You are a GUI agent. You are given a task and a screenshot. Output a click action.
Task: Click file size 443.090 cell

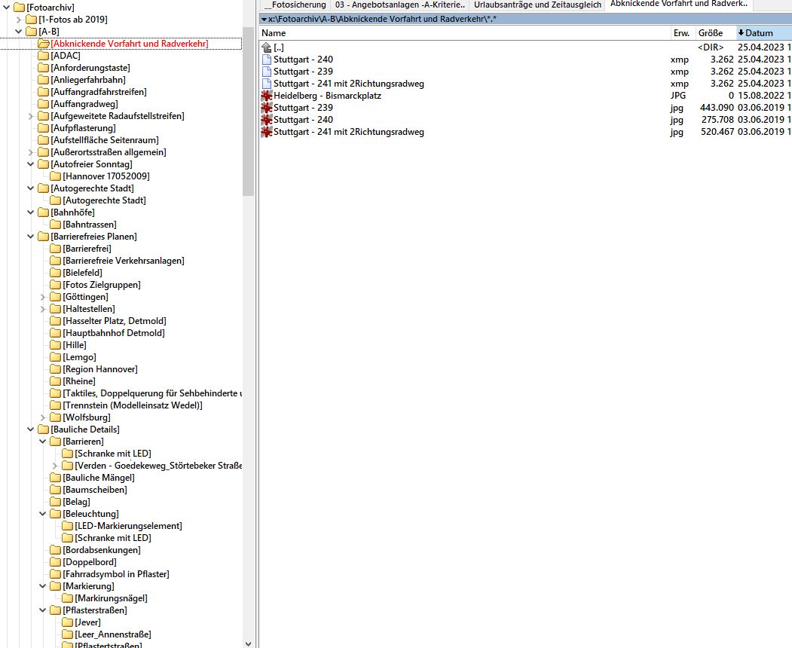coord(717,108)
